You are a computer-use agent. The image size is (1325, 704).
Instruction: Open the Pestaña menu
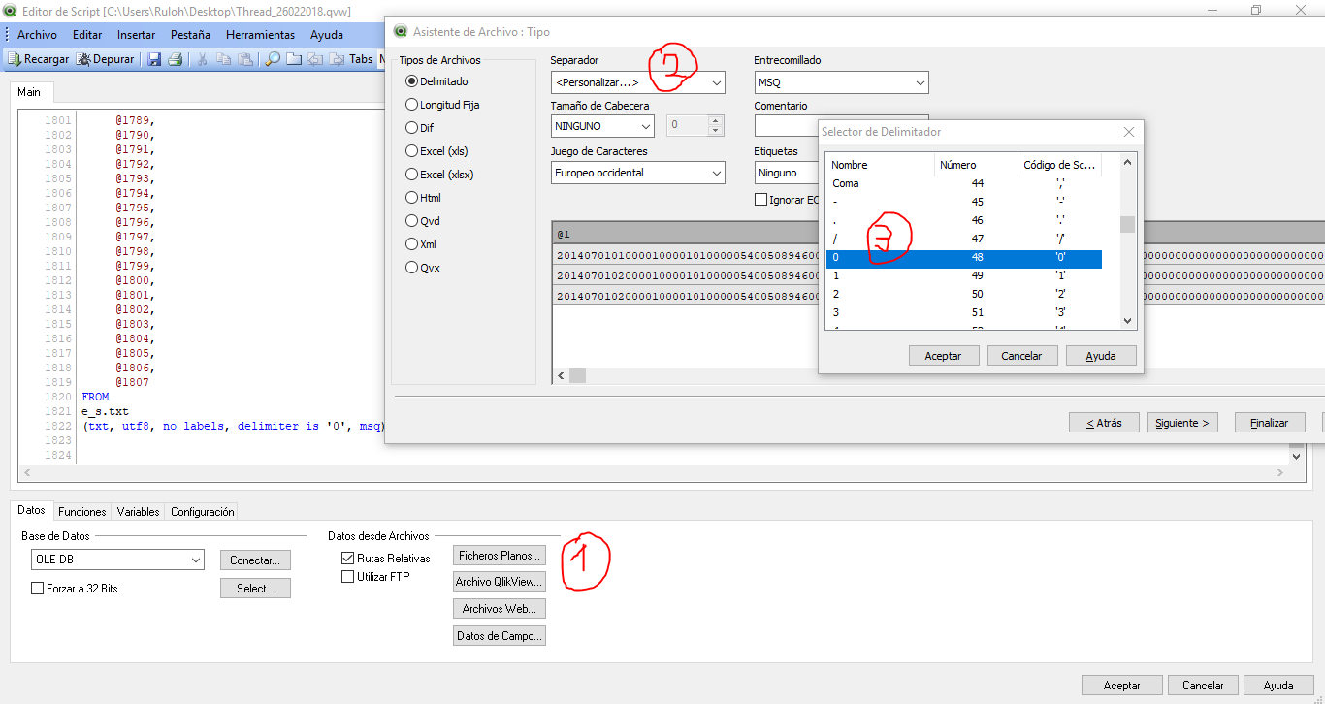(x=190, y=34)
